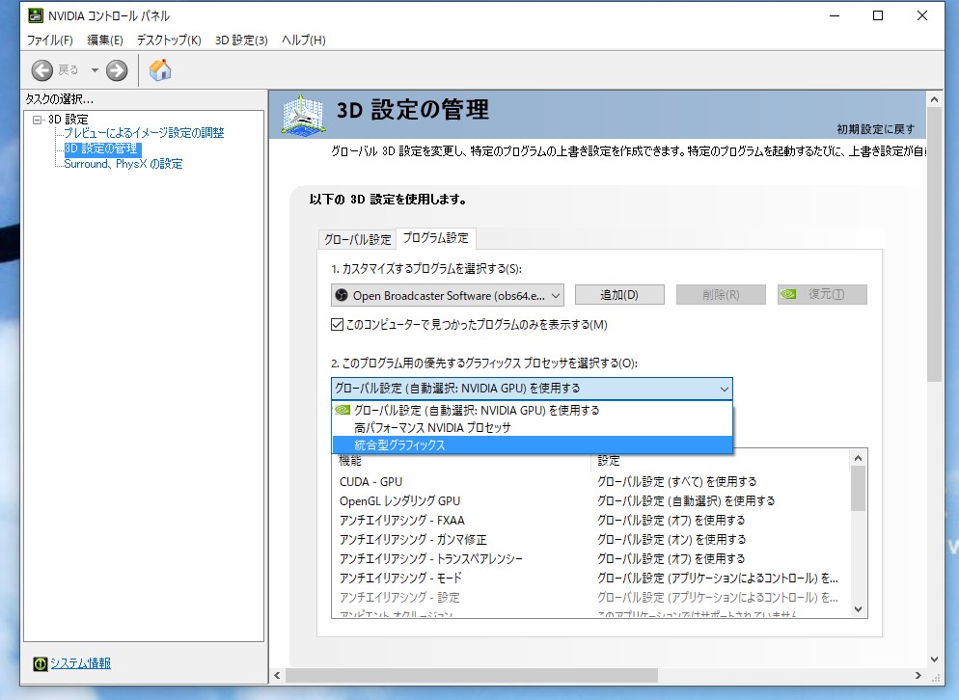Open the Open Broadcaster Software program dropdown

(447, 295)
